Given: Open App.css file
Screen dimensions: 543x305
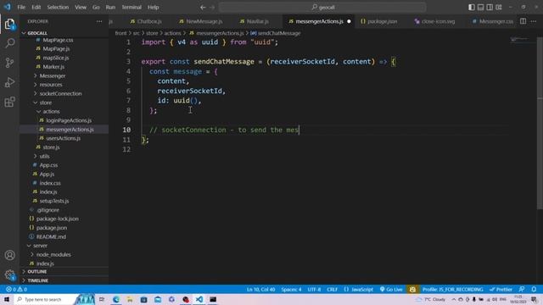Looking at the screenshot, I should [48, 165].
